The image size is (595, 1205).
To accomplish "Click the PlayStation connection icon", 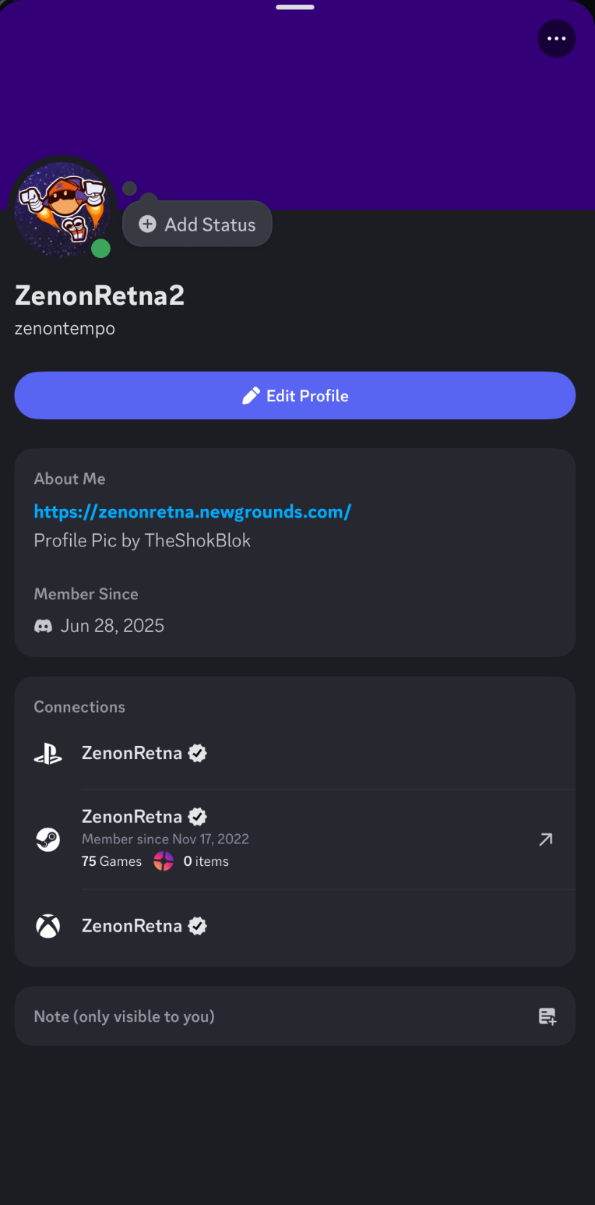I will [x=48, y=754].
